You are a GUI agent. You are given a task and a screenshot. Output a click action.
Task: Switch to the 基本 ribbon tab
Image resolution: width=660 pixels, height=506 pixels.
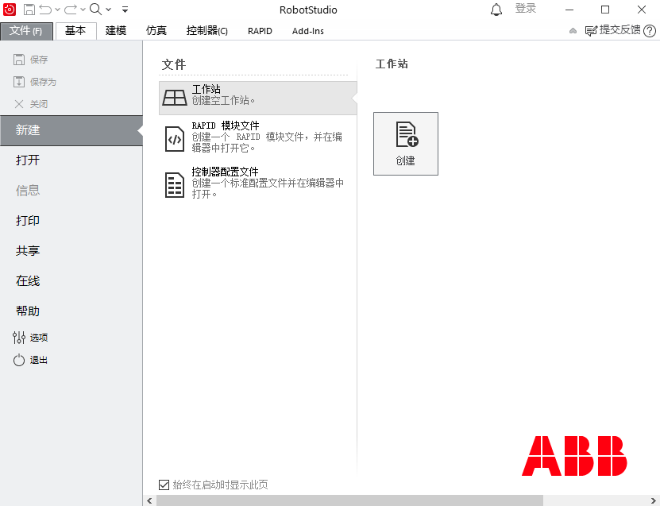click(x=76, y=31)
